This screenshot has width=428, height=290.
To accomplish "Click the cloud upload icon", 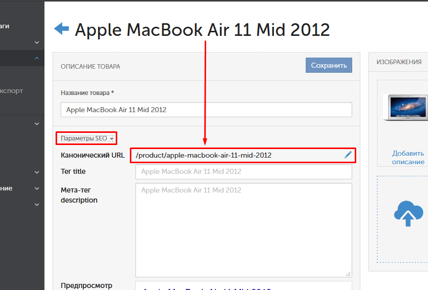I will 408,214.
